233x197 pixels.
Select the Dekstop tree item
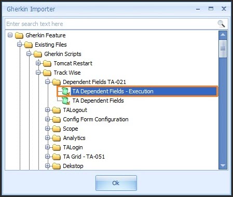(73, 166)
